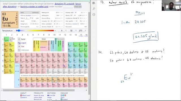Viewport: 181px width, 101px height.
Task: Open the Remove ads link
Action: 38,99
